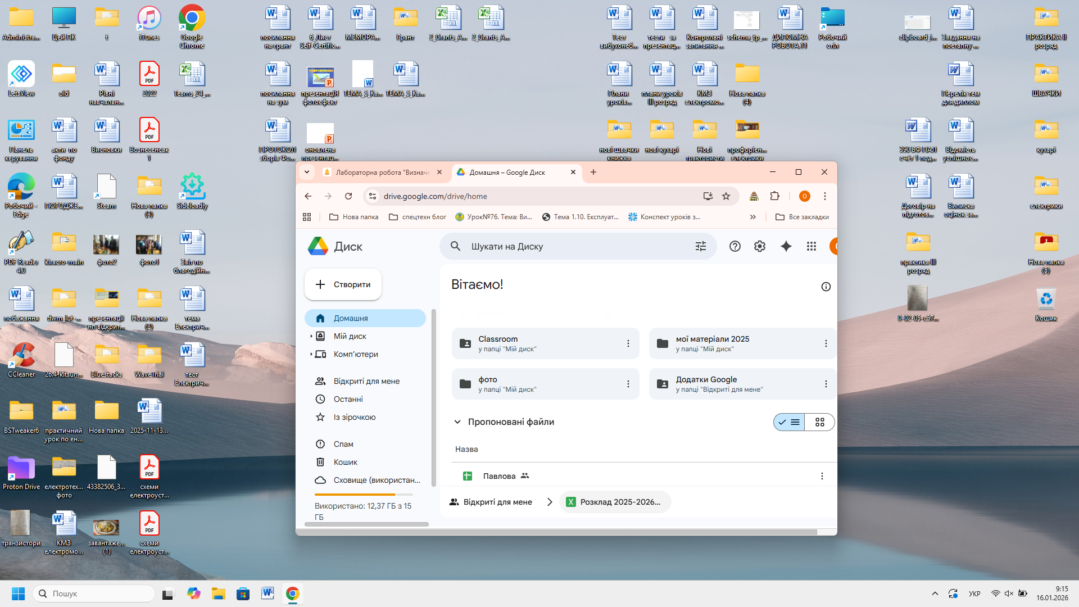Click the details info icon
The width and height of the screenshot is (1079, 607).
[x=826, y=287]
